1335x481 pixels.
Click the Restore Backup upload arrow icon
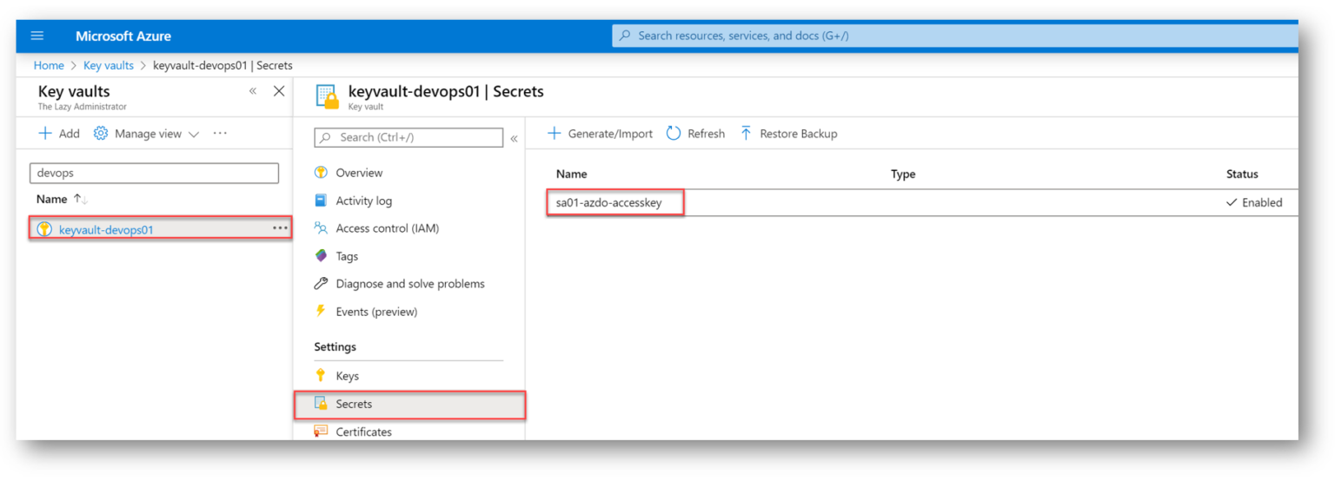point(746,134)
